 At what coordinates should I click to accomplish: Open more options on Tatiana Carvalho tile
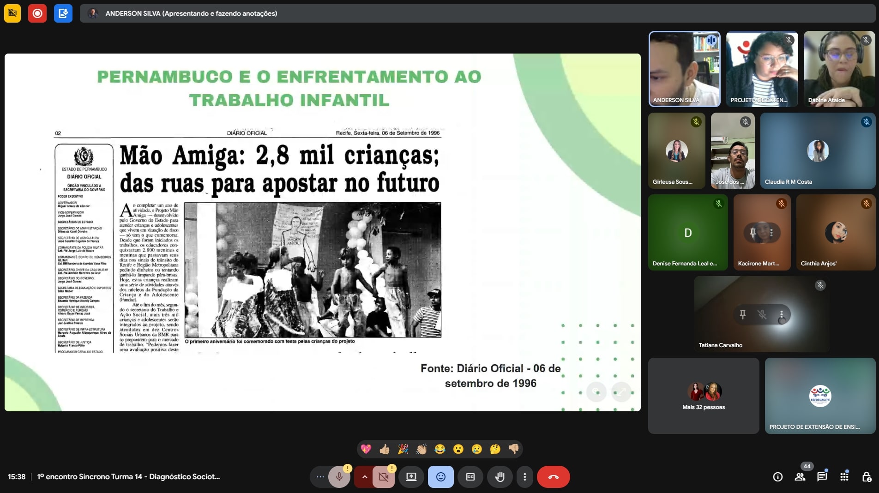[x=781, y=314]
